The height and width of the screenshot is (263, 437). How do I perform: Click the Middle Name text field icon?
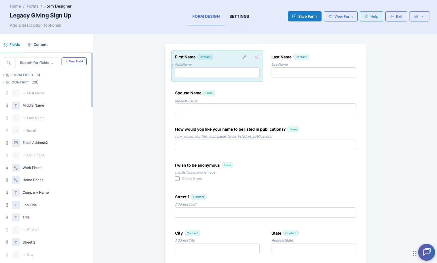[16, 106]
